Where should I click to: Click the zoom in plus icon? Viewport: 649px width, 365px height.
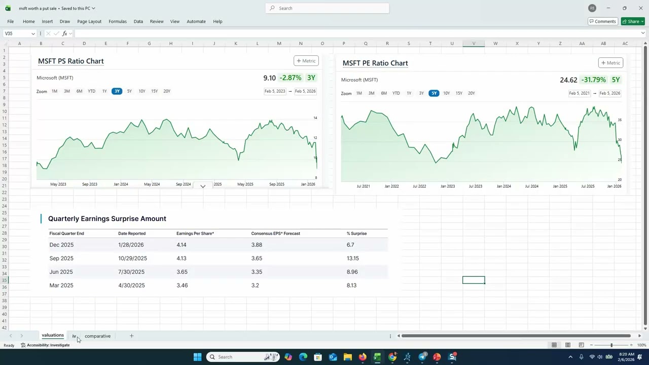(x=631, y=345)
